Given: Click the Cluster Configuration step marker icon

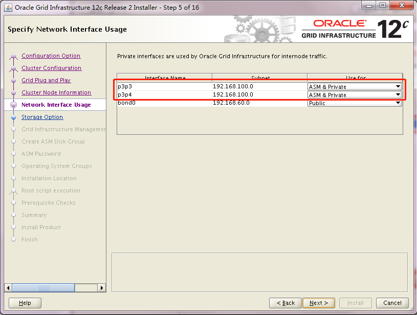Looking at the screenshot, I should click(x=14, y=68).
